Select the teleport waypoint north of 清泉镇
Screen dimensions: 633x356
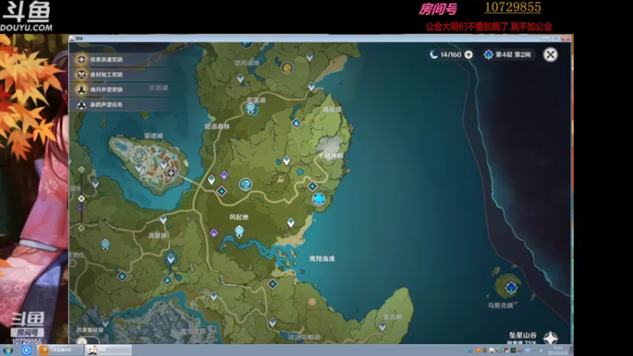pos(163,219)
